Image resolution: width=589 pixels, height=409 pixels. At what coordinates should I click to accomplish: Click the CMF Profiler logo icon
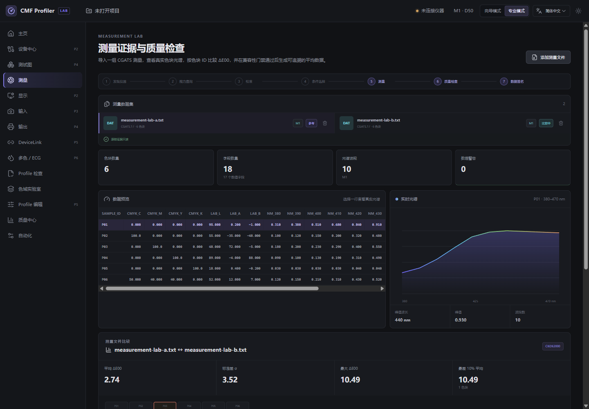click(11, 11)
